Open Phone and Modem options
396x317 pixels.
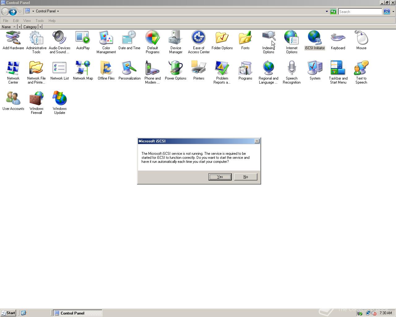pyautogui.click(x=153, y=72)
